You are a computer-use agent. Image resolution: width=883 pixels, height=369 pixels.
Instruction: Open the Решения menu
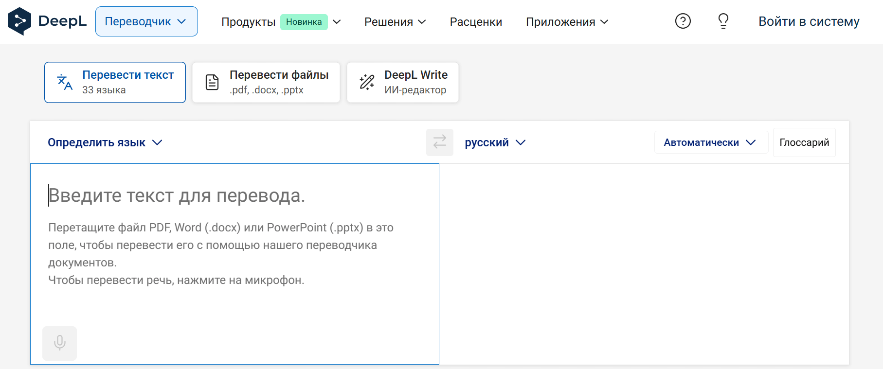[x=395, y=22]
